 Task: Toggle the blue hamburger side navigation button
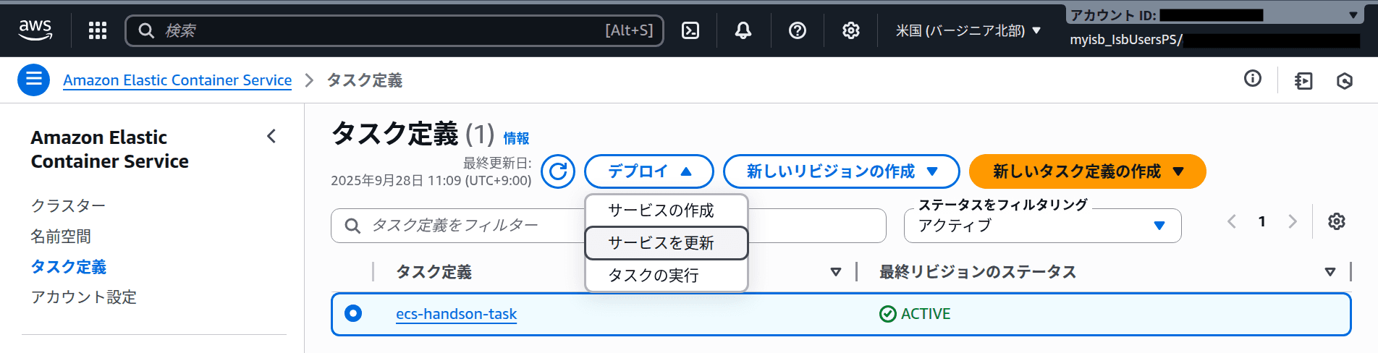pyautogui.click(x=34, y=80)
